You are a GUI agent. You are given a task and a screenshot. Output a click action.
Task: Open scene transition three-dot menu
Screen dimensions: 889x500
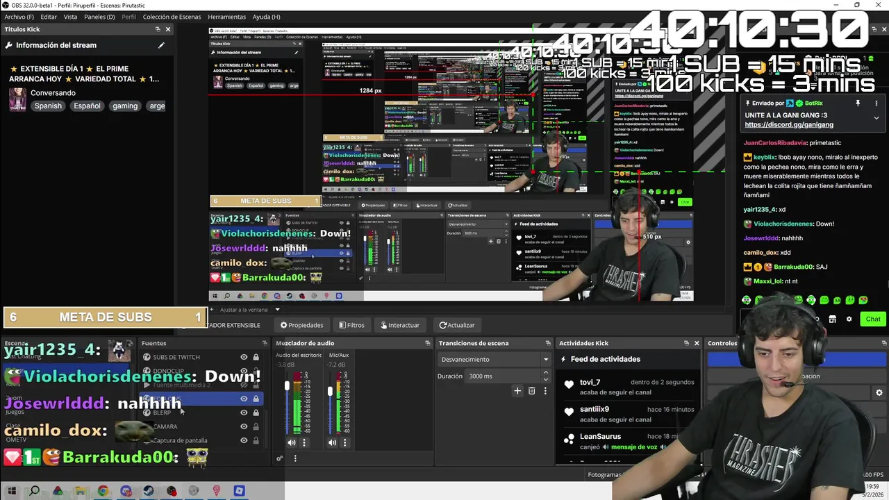pyautogui.click(x=545, y=391)
